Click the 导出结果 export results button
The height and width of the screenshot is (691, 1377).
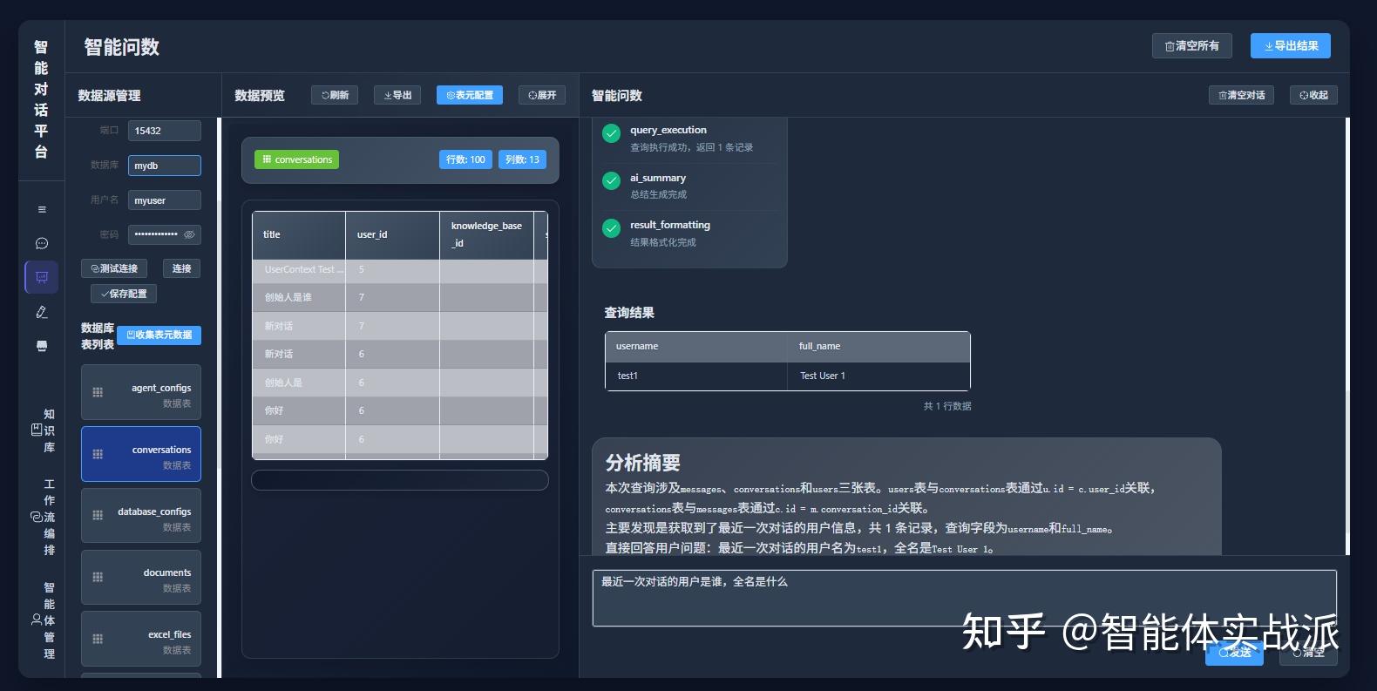pyautogui.click(x=1291, y=45)
